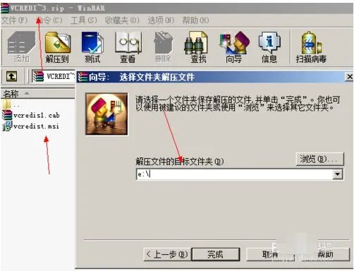Viewport: 354px width, 271px height.
Task: Click the 上一步(B) back button
Action: (167, 254)
